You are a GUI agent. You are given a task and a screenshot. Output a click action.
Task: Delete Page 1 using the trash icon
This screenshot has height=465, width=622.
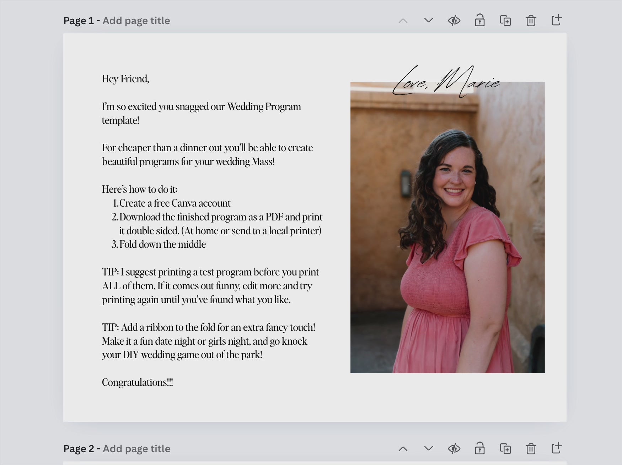coord(531,21)
